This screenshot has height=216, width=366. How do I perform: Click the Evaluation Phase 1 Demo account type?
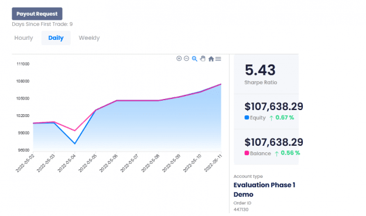[x=265, y=190]
